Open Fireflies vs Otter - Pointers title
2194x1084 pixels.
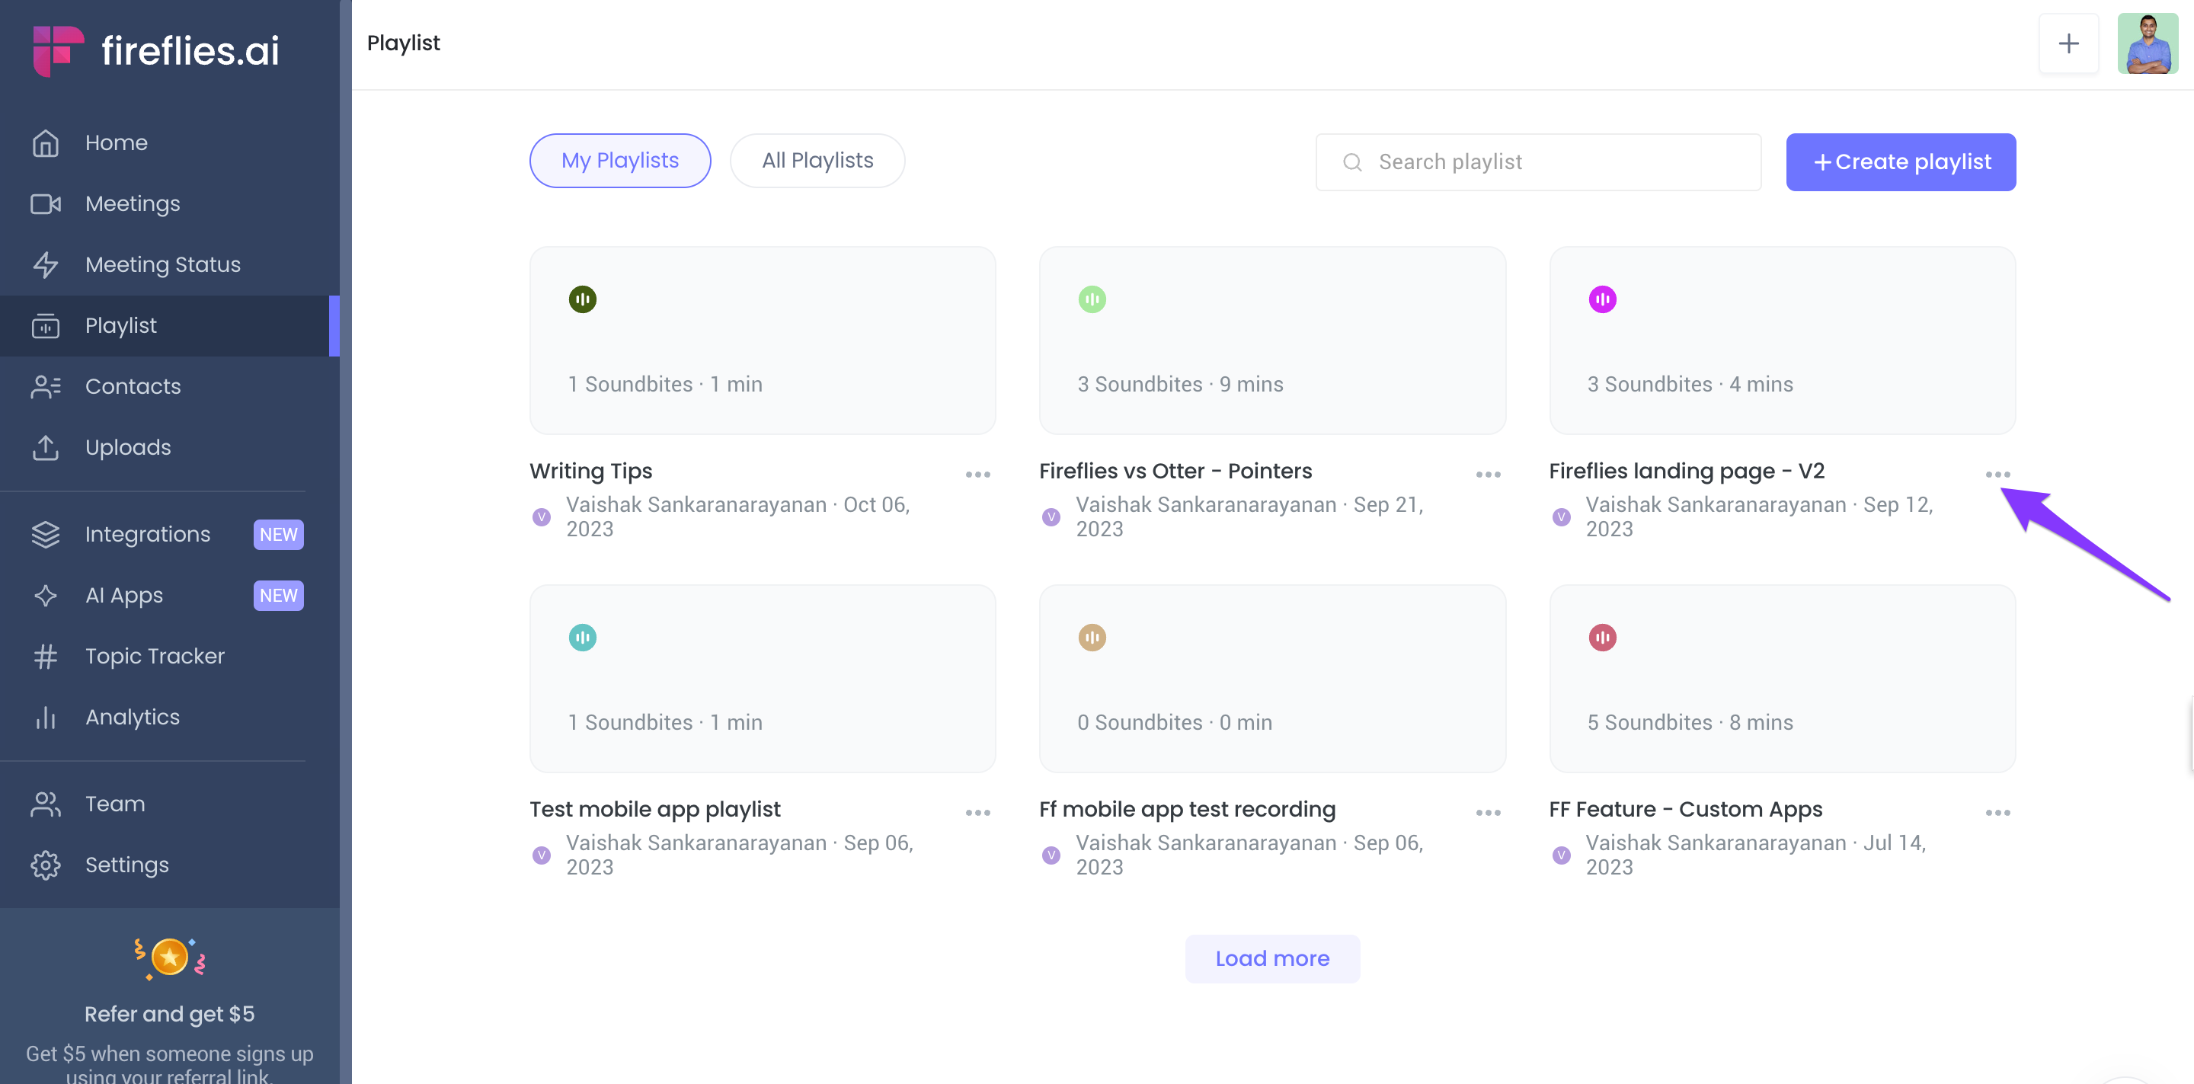click(1175, 472)
